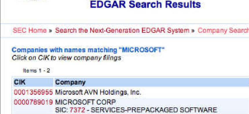
Task: Click the 'Click on CIK to view' instruction text
Action: tap(66, 58)
